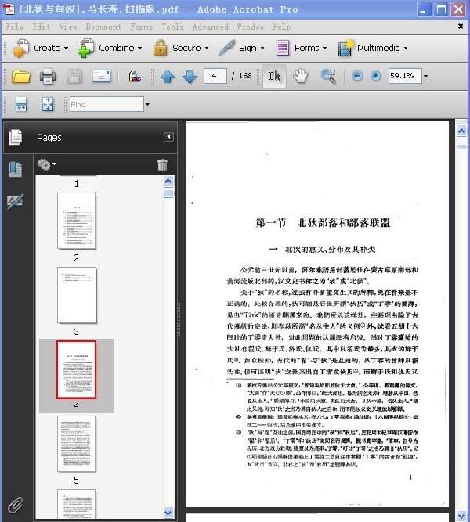The height and width of the screenshot is (522, 470).
Task: Open the Create PDF menu
Action: coord(40,48)
